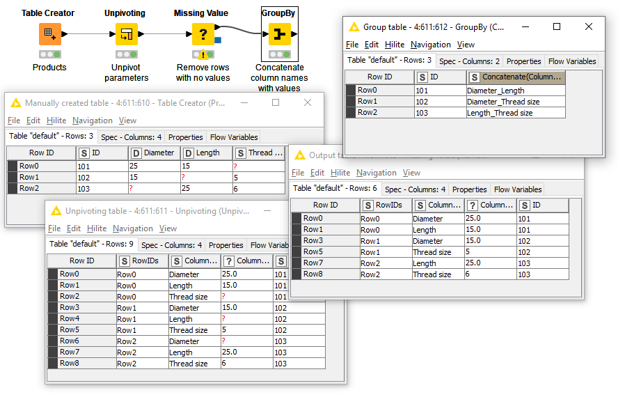Select the Unpivoting node icon
The image size is (625, 404).
click(x=127, y=34)
